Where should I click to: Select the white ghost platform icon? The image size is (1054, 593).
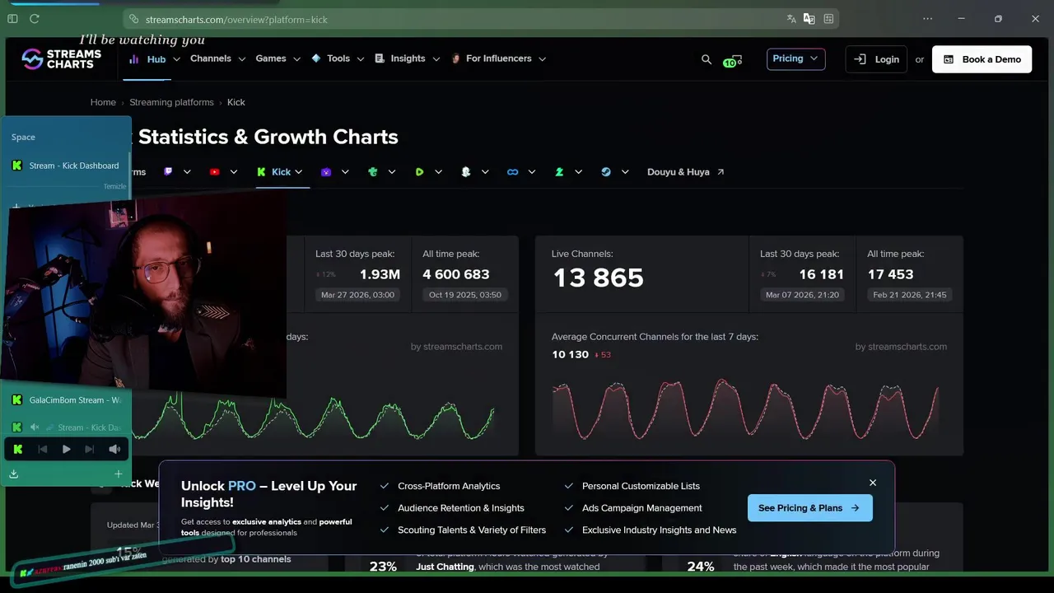(x=466, y=172)
